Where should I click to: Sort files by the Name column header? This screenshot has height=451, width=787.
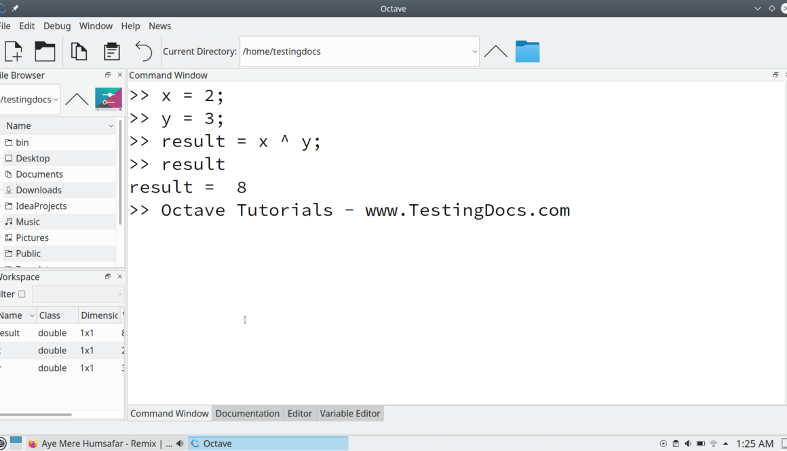tap(59, 126)
